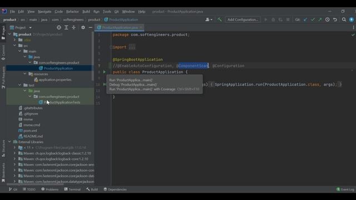This screenshot has height=200, width=356.
Task: Open the user account dropdown icon
Action: pos(209,20)
